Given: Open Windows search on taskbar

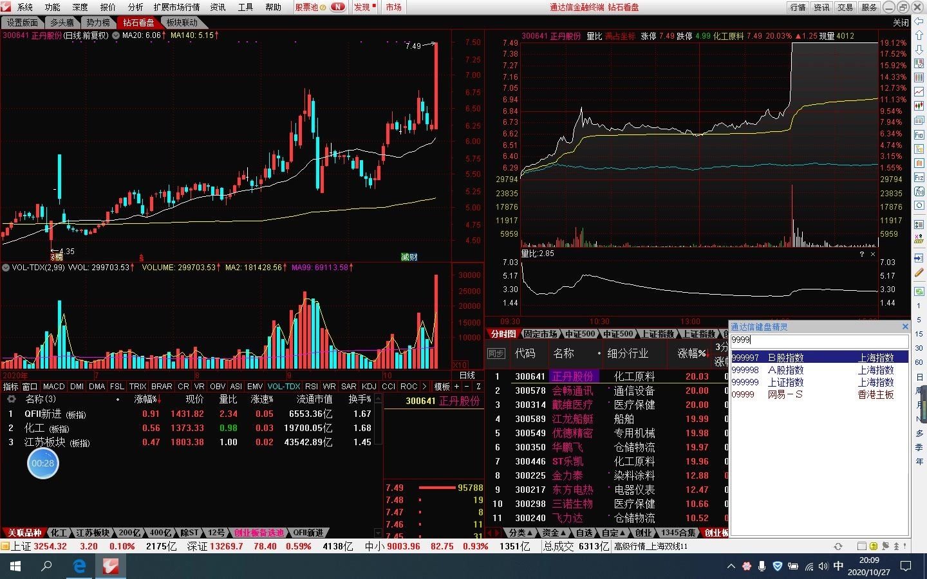Looking at the screenshot, I should click(46, 566).
